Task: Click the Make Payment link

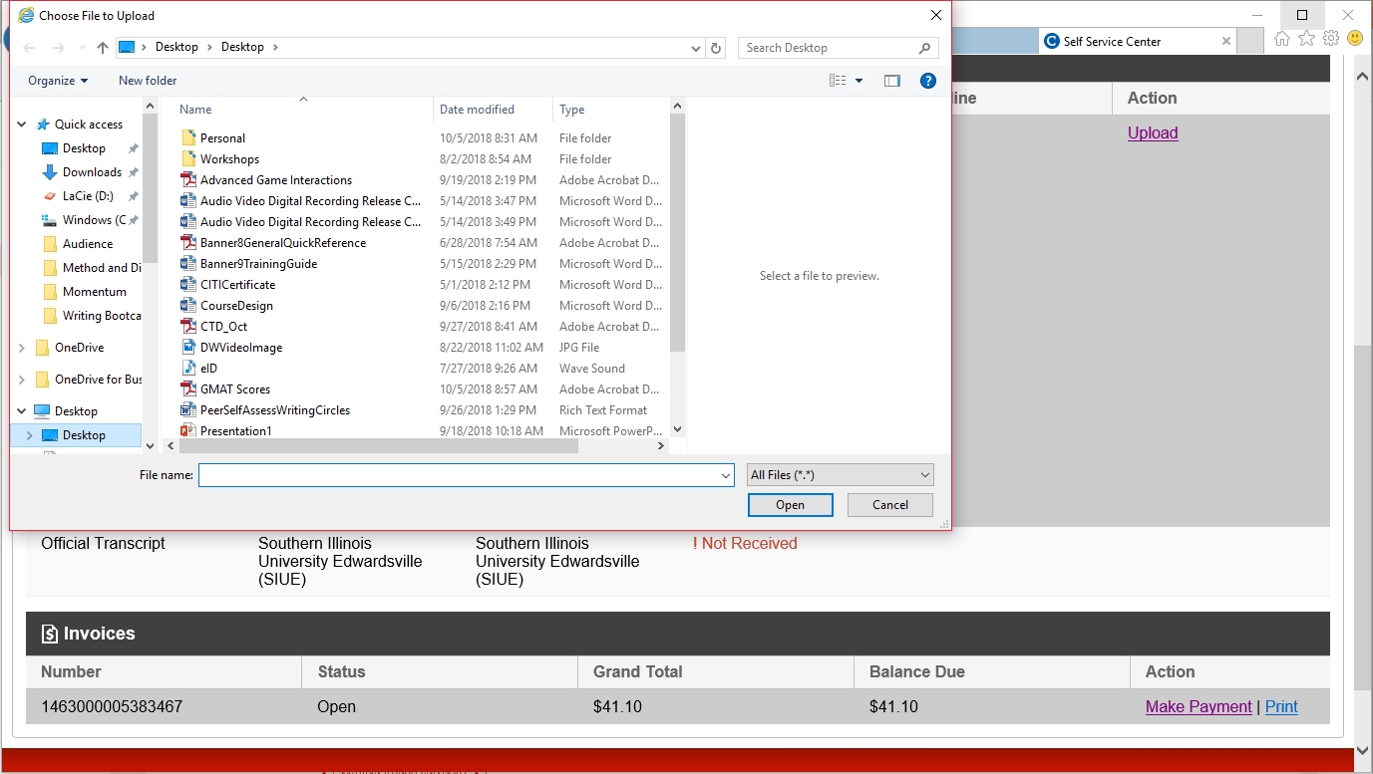Action: point(1199,706)
